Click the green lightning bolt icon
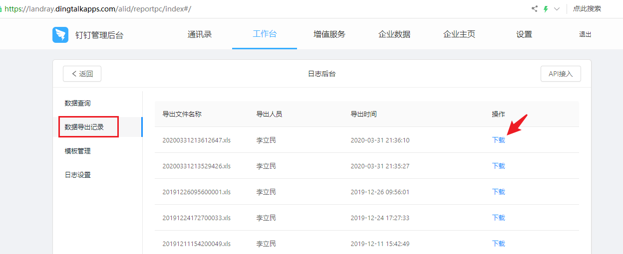The width and height of the screenshot is (623, 254). (546, 9)
